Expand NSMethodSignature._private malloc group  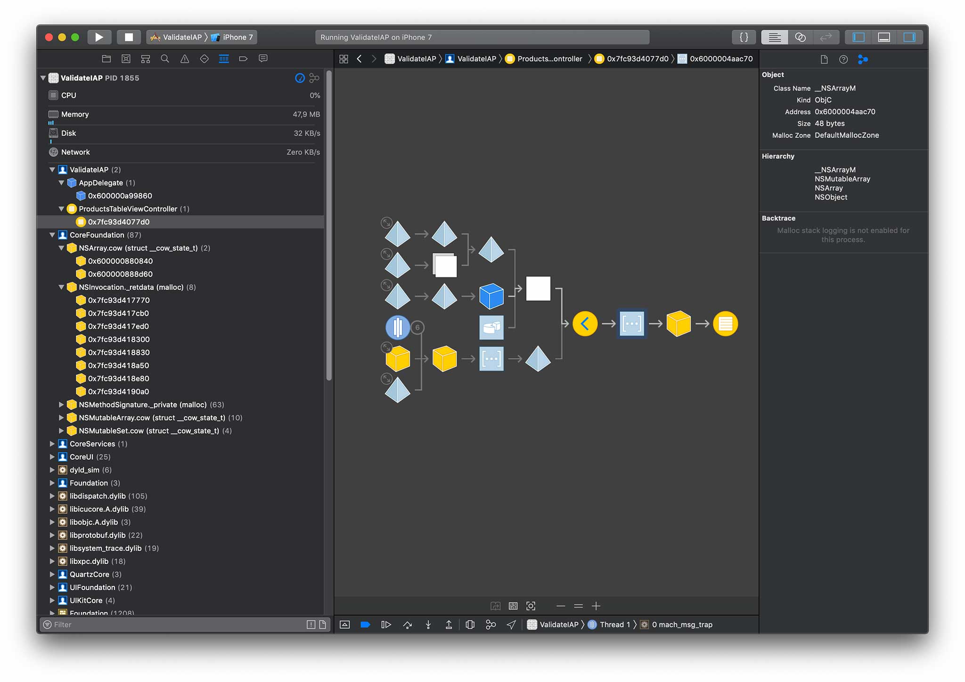[61, 405]
